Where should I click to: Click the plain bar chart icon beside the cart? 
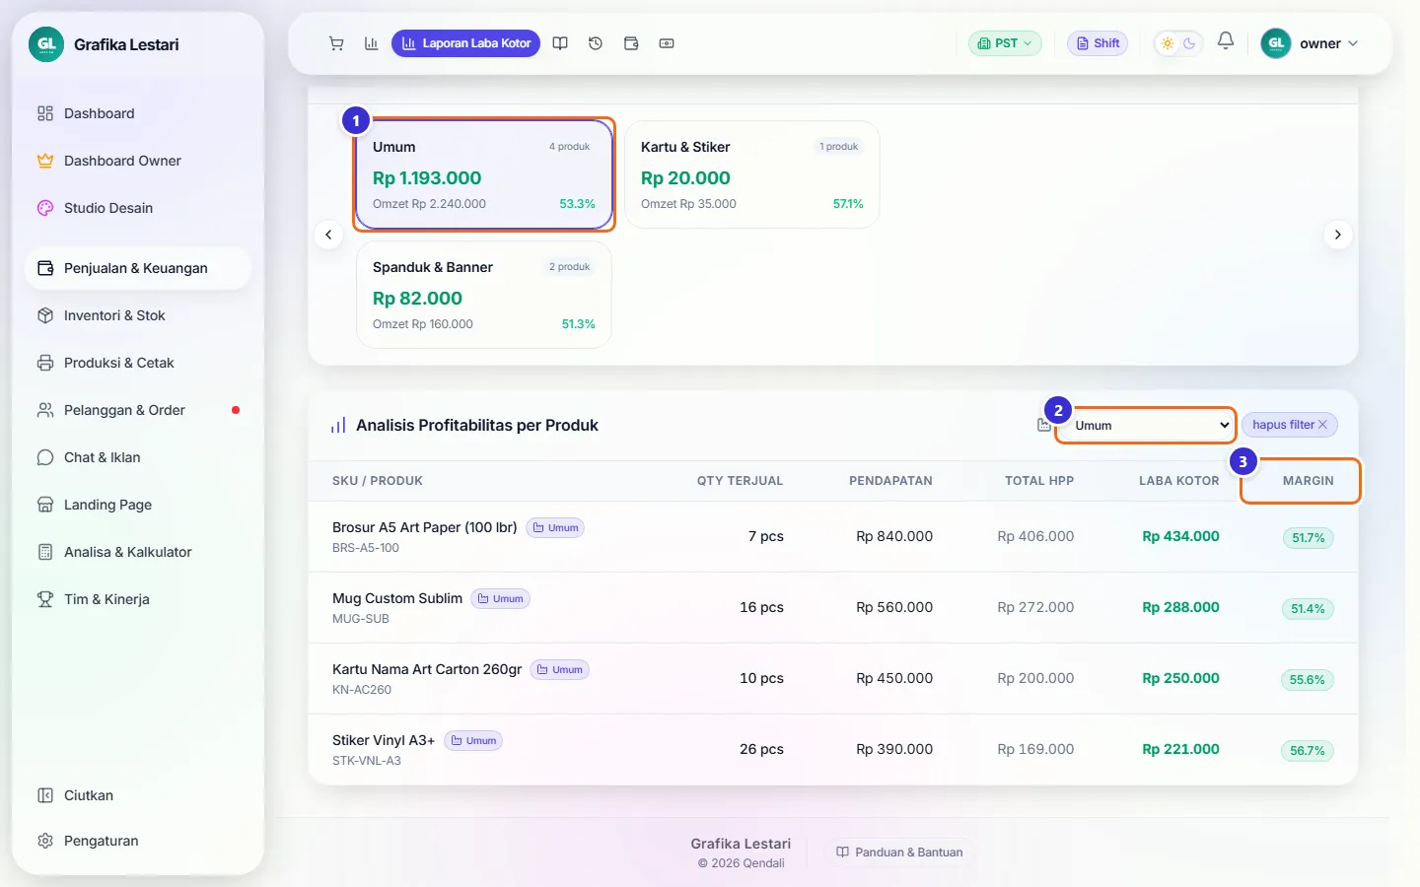pos(371,43)
